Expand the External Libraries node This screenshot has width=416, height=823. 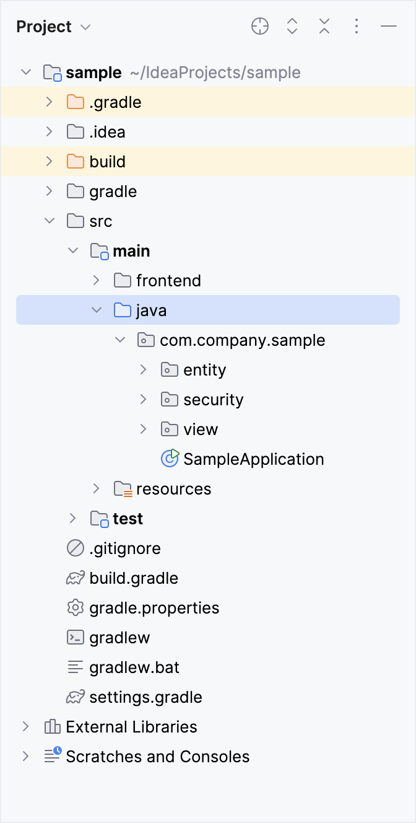click(26, 726)
